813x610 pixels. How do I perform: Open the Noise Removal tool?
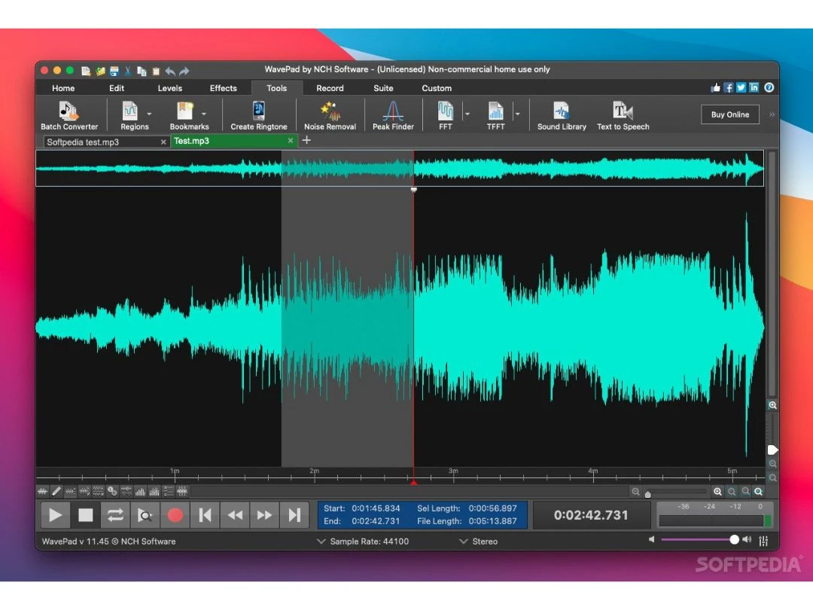330,115
